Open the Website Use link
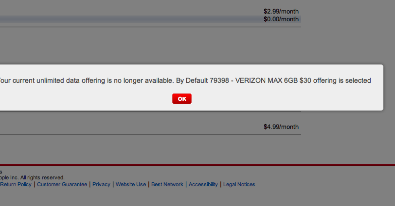The width and height of the screenshot is (395, 206). [x=131, y=184]
